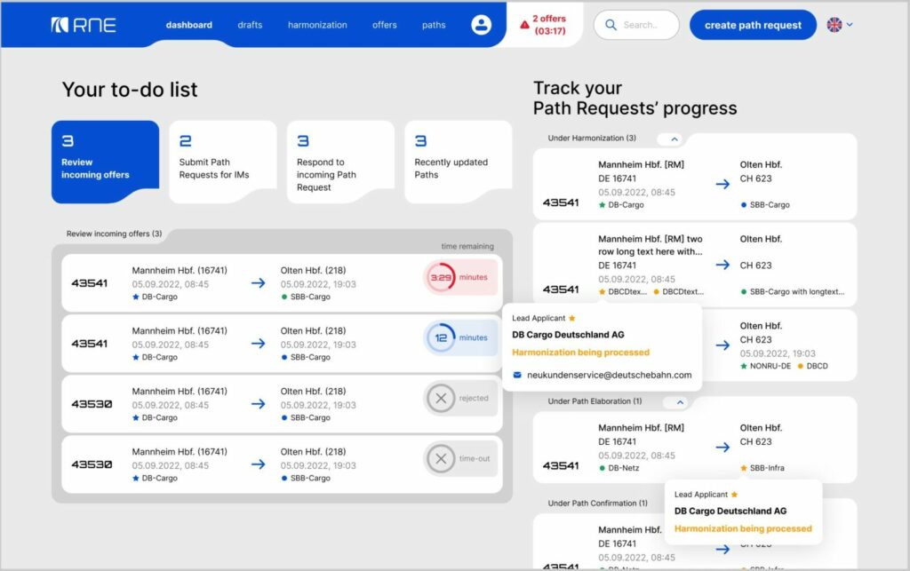Screen dimensions: 910x571
Task: Click the create path request button
Action: click(752, 25)
